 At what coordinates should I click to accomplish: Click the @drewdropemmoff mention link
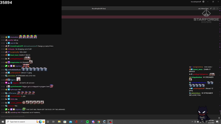coord(30,46)
